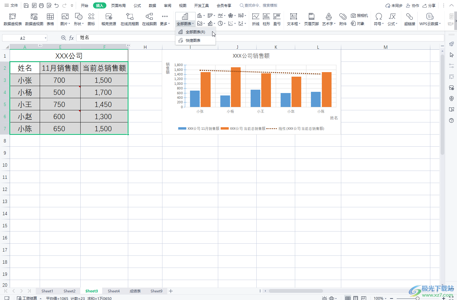The height and width of the screenshot is (300, 457).
Task: Open the 文件 file menu
Action: 11,5
